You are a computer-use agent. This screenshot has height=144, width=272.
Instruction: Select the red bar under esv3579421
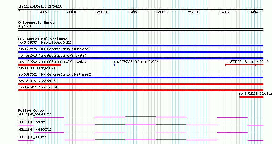point(141,90)
